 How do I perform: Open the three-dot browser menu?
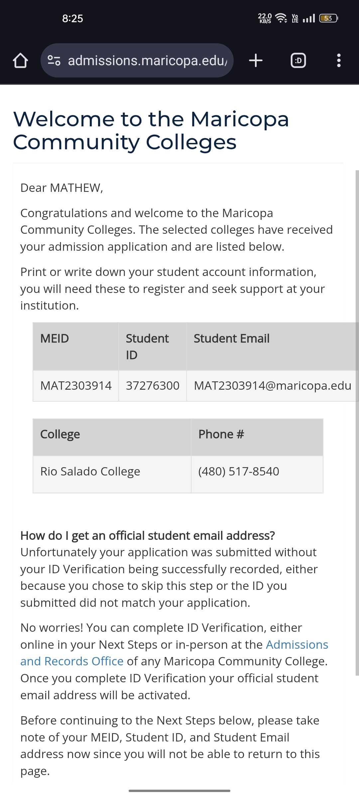[x=339, y=61]
